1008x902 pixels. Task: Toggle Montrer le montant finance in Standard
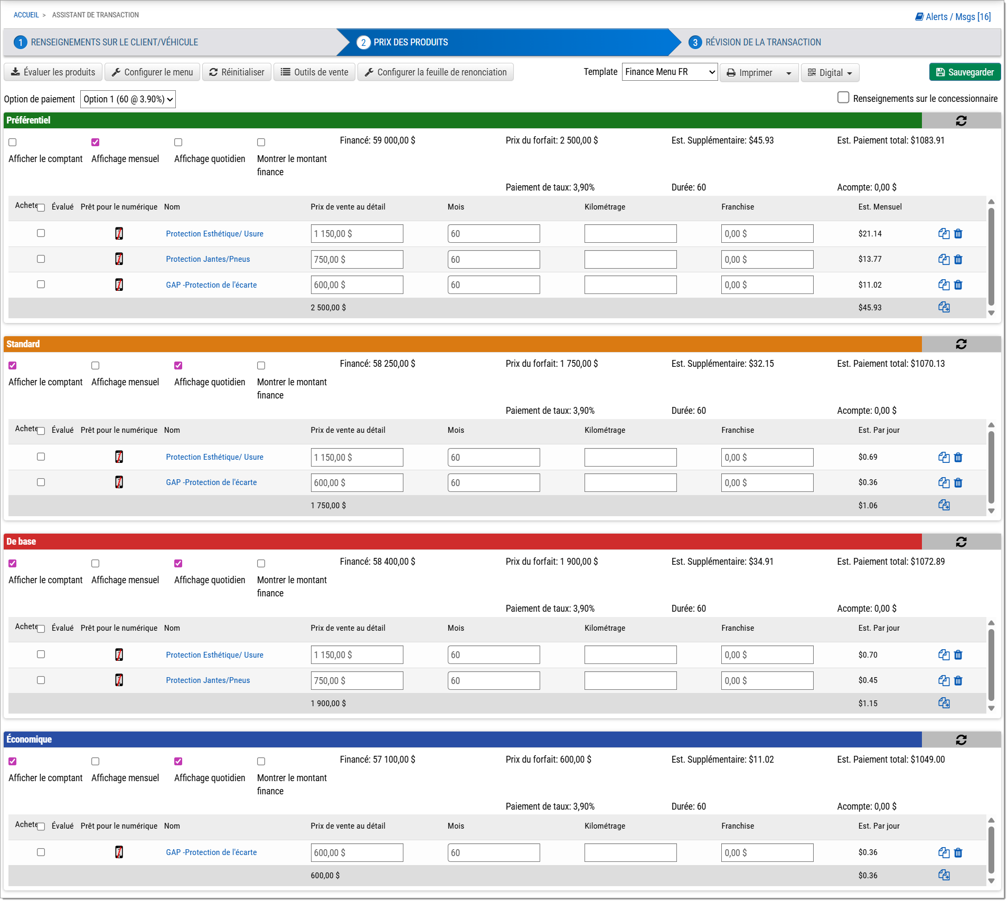coord(261,366)
